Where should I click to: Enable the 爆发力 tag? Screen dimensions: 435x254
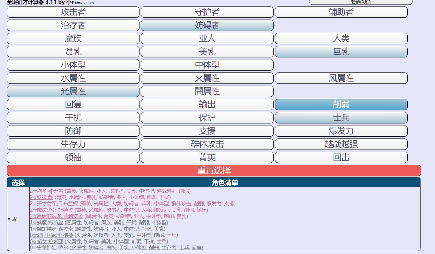(341, 131)
